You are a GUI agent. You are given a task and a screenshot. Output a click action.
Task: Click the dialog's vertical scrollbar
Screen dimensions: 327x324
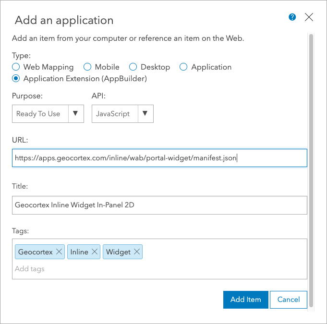311,170
